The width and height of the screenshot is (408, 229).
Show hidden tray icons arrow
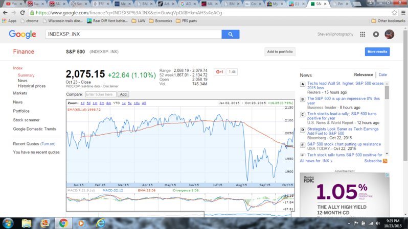[x=349, y=223]
